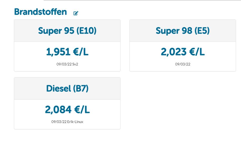Click the 09/03/22 date under Super 98
Viewport: 241px width, 154px height.
tap(183, 64)
